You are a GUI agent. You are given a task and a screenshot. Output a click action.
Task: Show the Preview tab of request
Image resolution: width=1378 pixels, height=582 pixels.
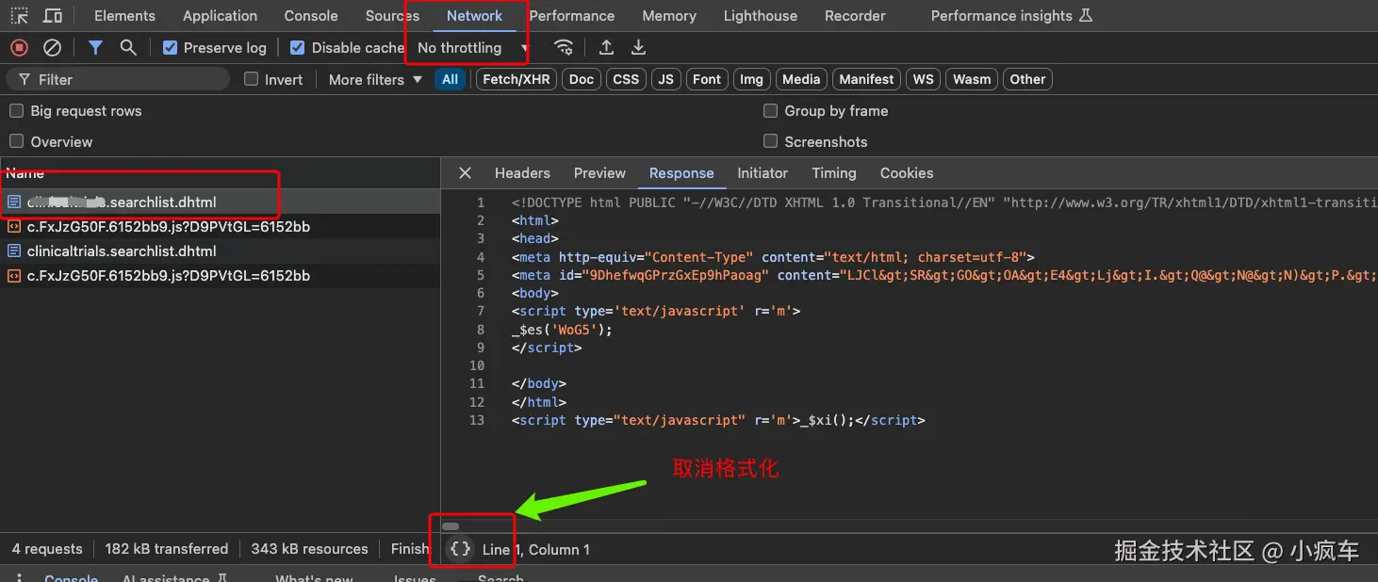599,173
